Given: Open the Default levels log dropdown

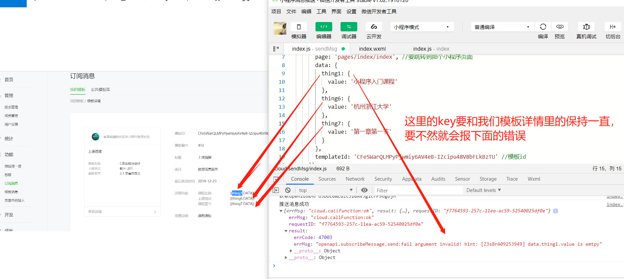Looking at the screenshot, I should [483, 190].
